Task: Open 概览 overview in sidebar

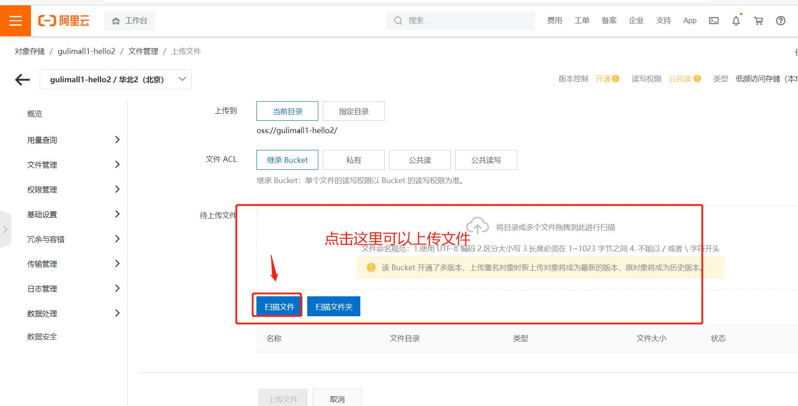Action: pyautogui.click(x=35, y=114)
